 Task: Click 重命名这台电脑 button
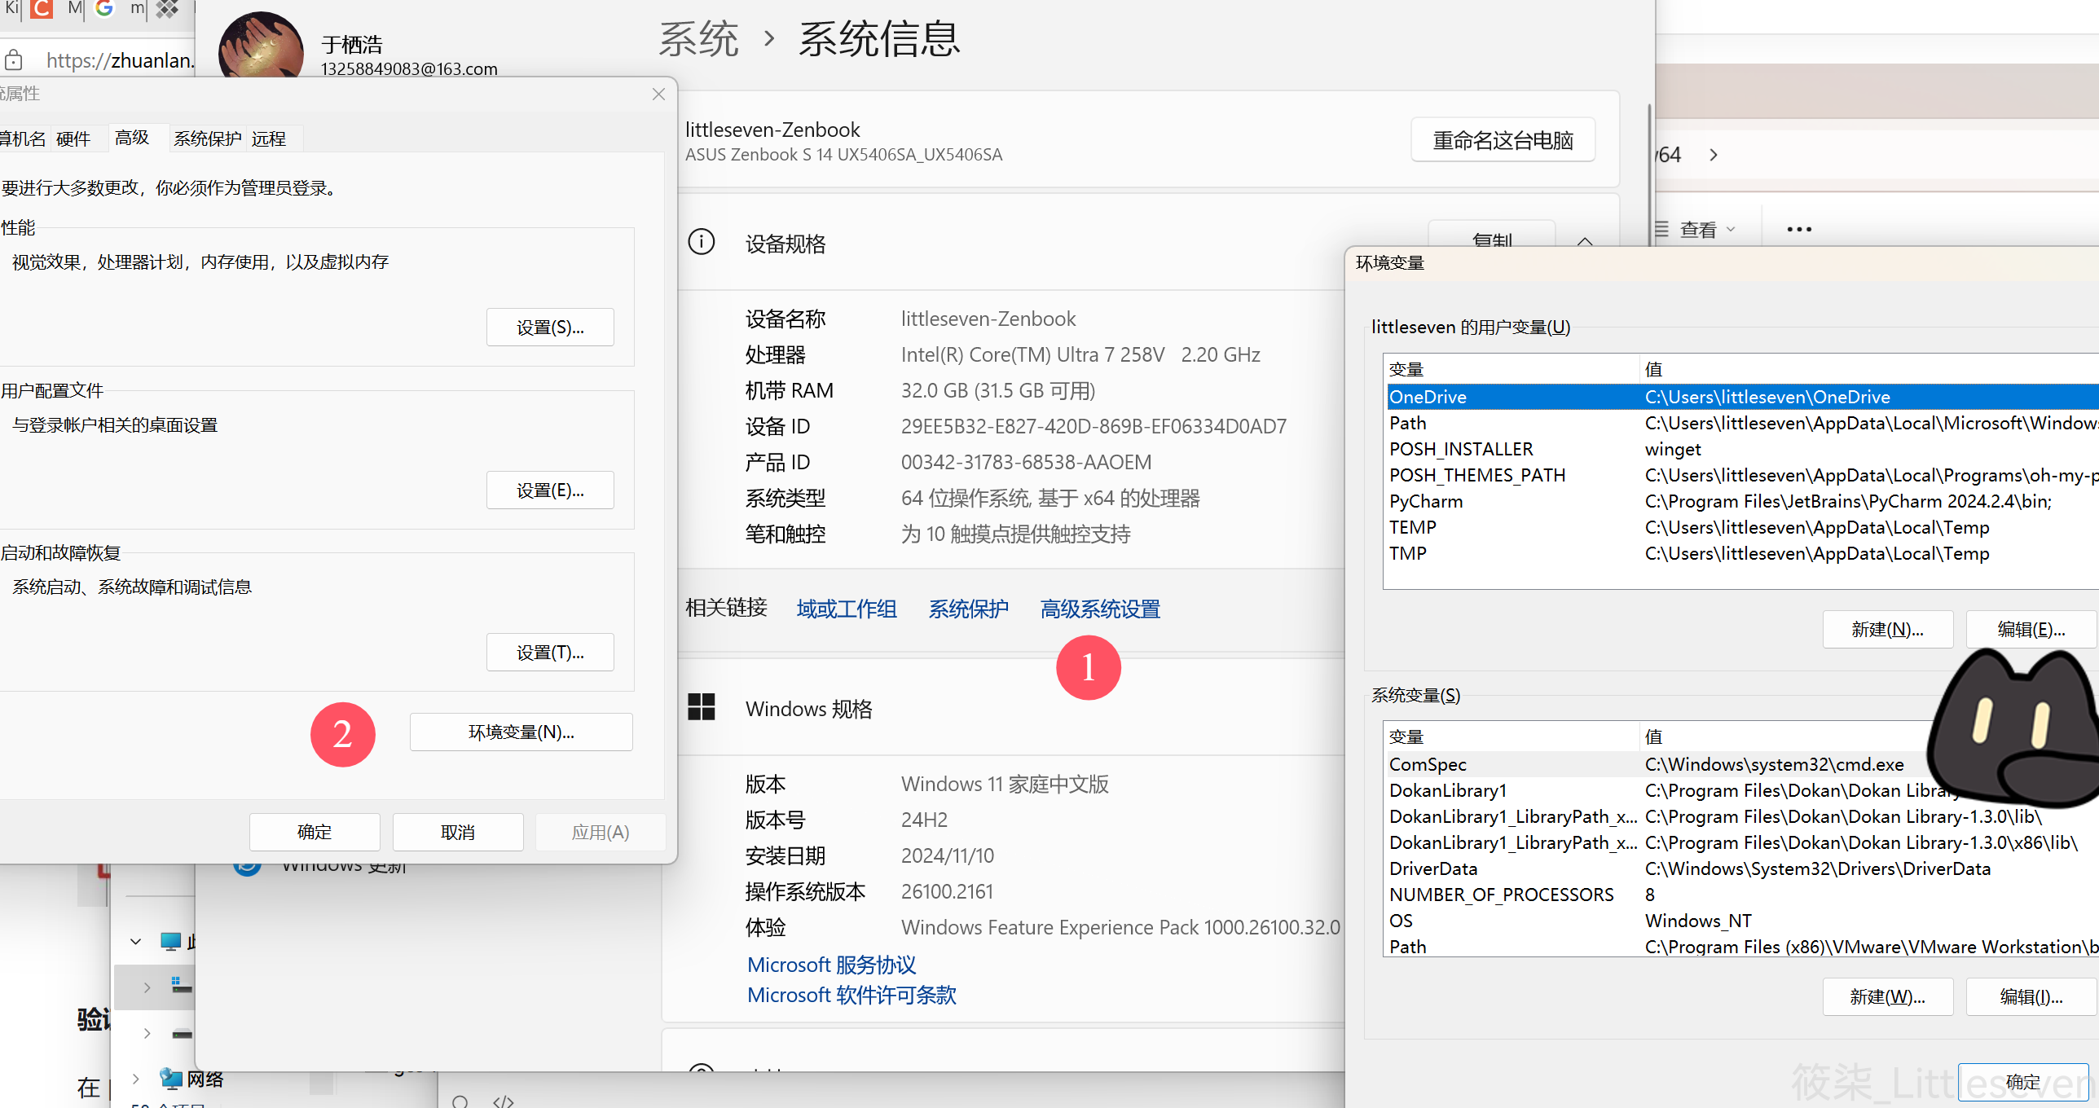pos(1503,140)
